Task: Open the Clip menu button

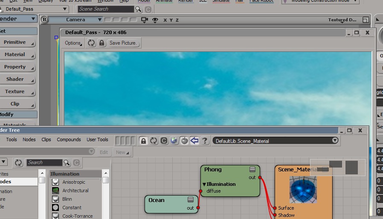Action: tap(17, 104)
